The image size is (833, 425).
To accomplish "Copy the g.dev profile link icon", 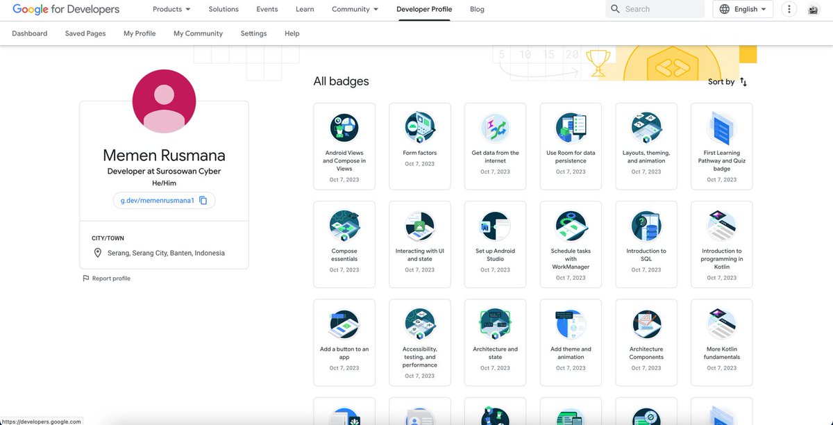I will coord(203,201).
